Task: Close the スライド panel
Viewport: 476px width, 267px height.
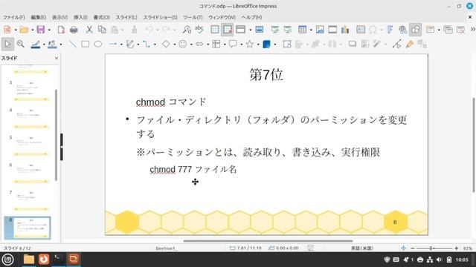Action: point(57,58)
